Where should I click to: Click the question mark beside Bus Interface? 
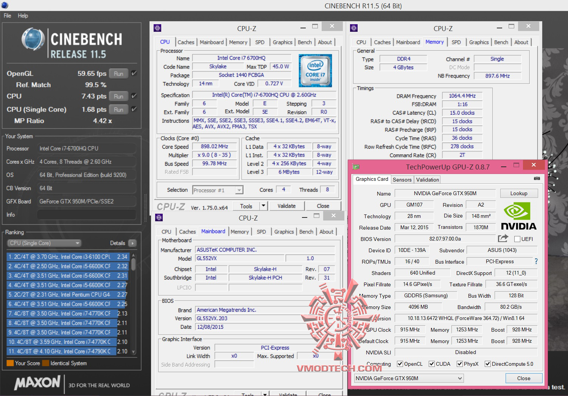tap(536, 261)
